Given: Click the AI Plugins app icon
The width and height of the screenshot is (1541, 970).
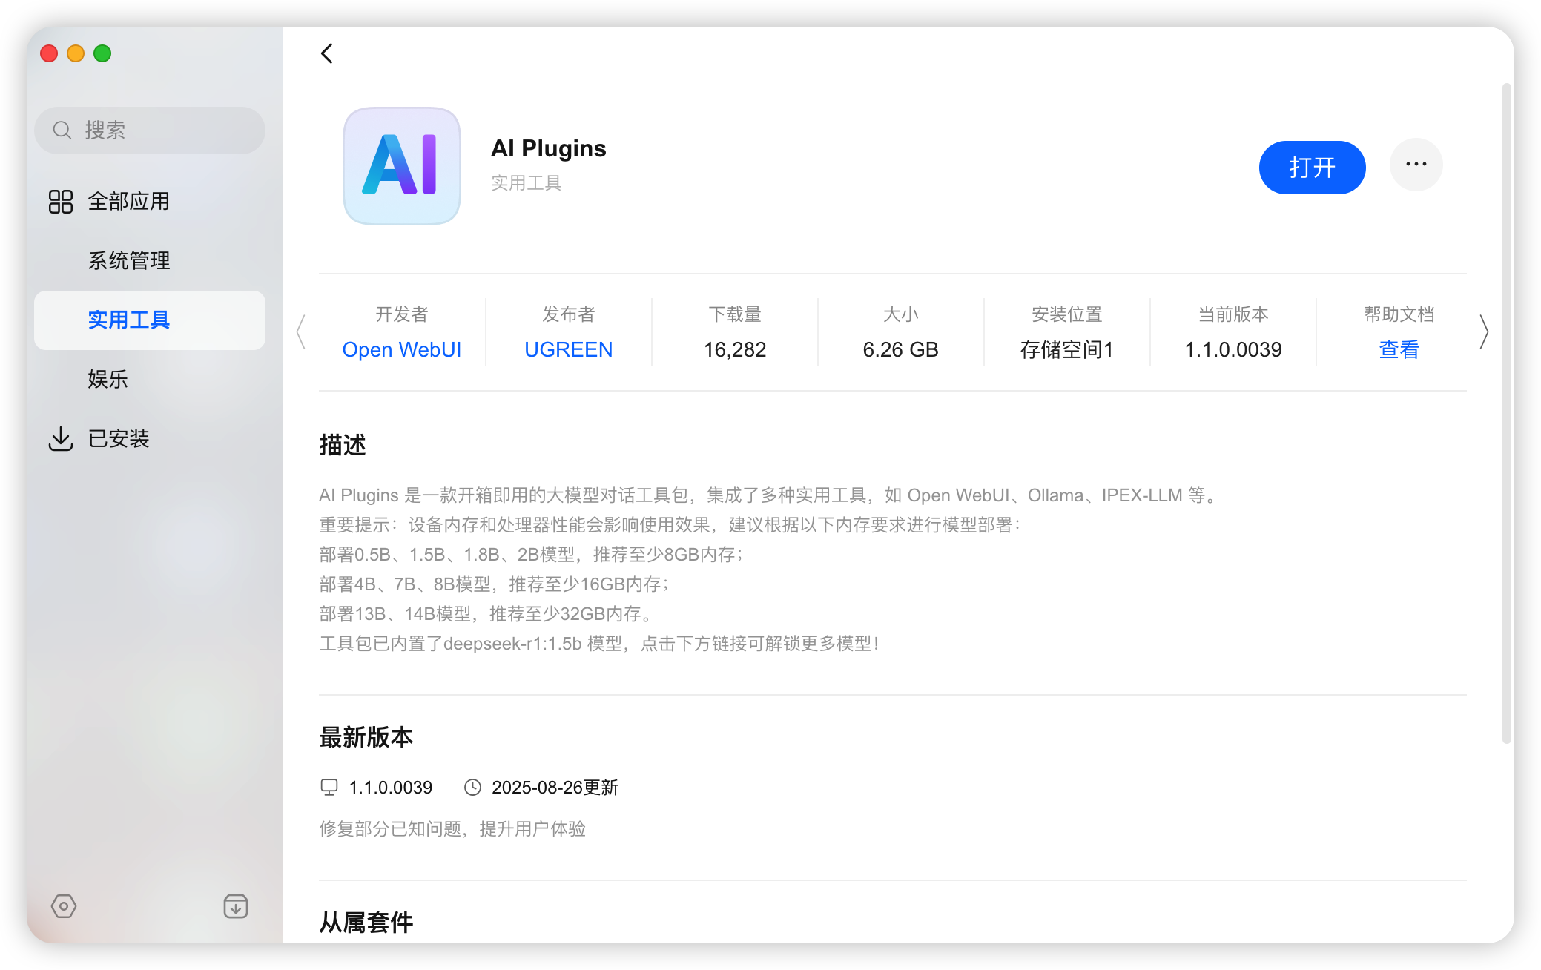Looking at the screenshot, I should pos(402,166).
